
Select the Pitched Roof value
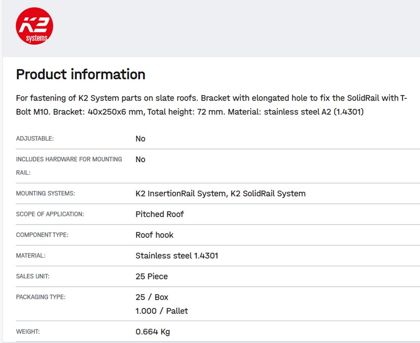(x=159, y=214)
